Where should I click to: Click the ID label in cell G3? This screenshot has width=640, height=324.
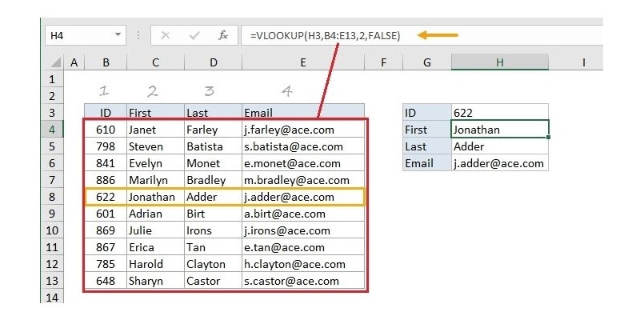click(x=427, y=112)
